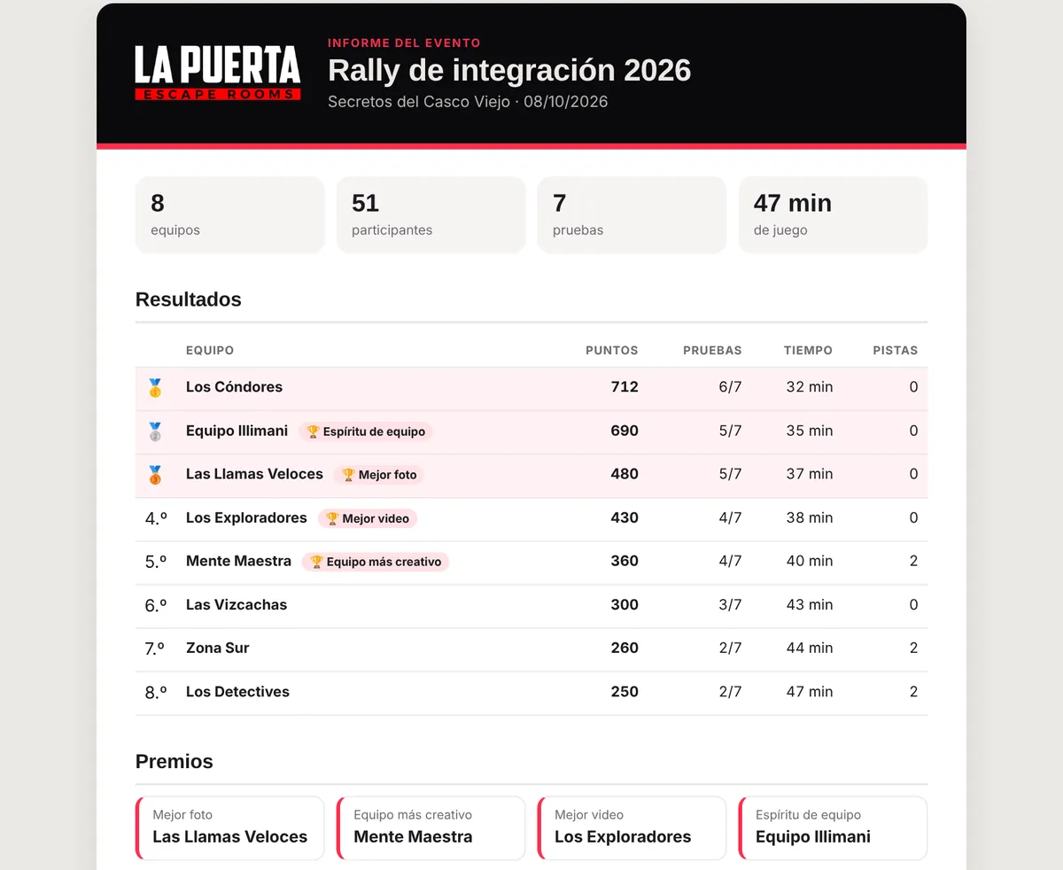Select the Los Cóndores team name
Viewport: 1063px width, 870px height.
tap(235, 387)
